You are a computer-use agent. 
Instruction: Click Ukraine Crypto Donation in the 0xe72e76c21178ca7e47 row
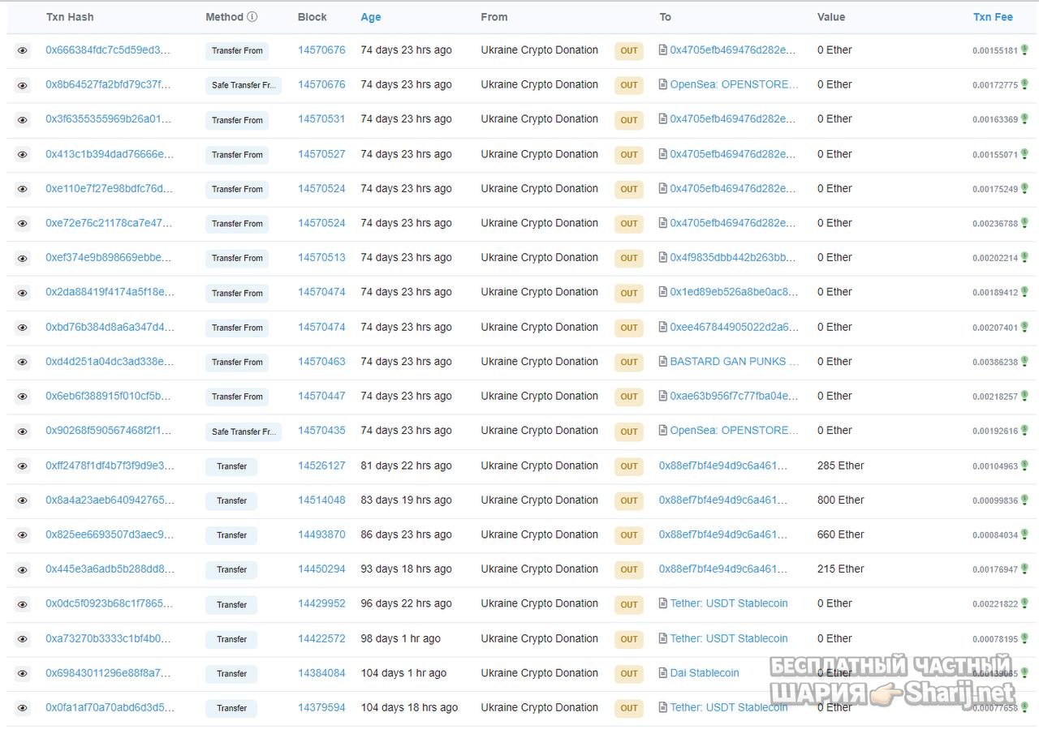pyautogui.click(x=539, y=223)
